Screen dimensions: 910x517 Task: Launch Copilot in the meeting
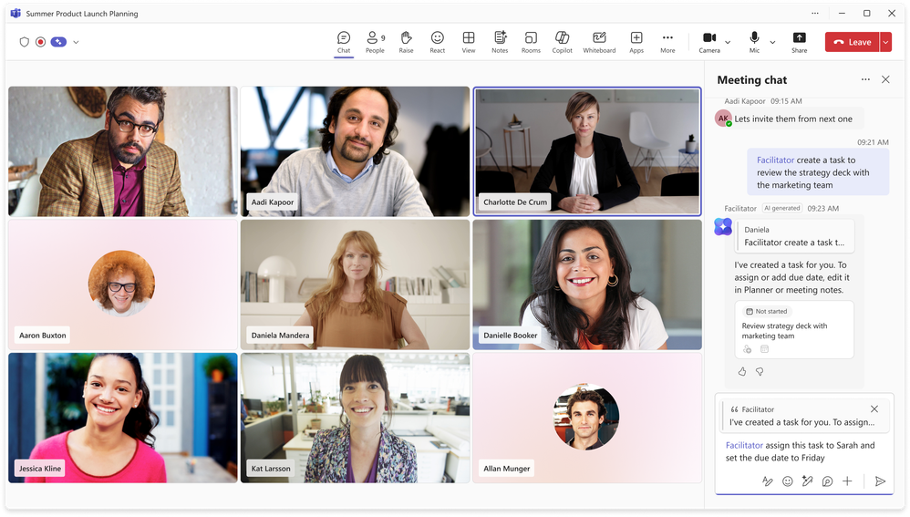click(562, 42)
